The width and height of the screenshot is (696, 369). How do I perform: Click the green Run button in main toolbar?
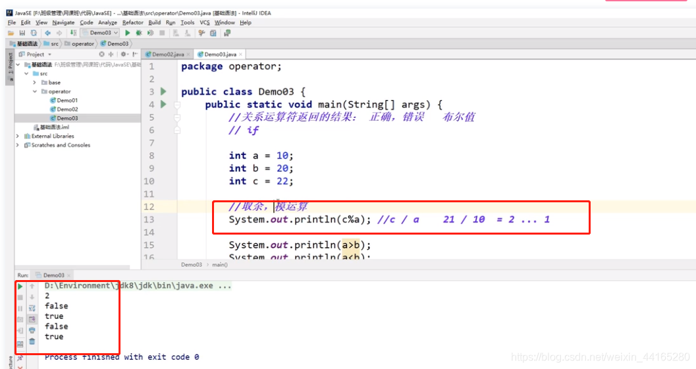point(128,33)
